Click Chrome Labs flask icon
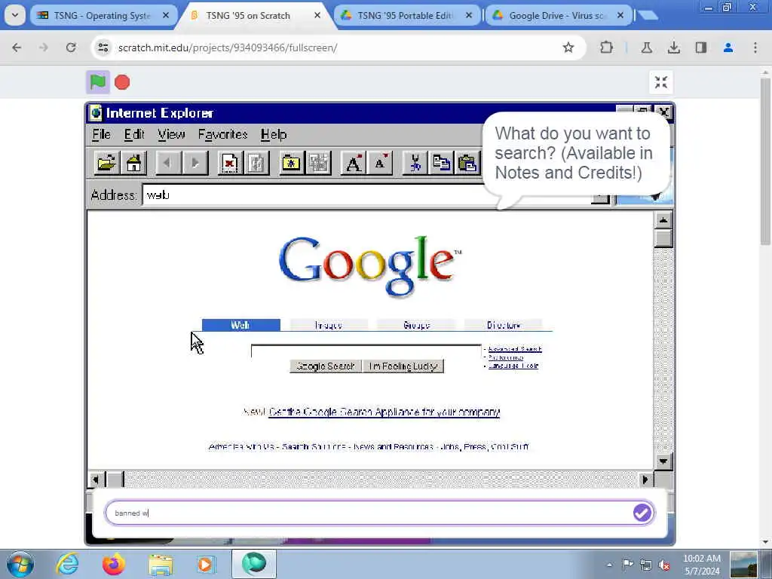Screen dimensions: 772x579 tap(646, 47)
